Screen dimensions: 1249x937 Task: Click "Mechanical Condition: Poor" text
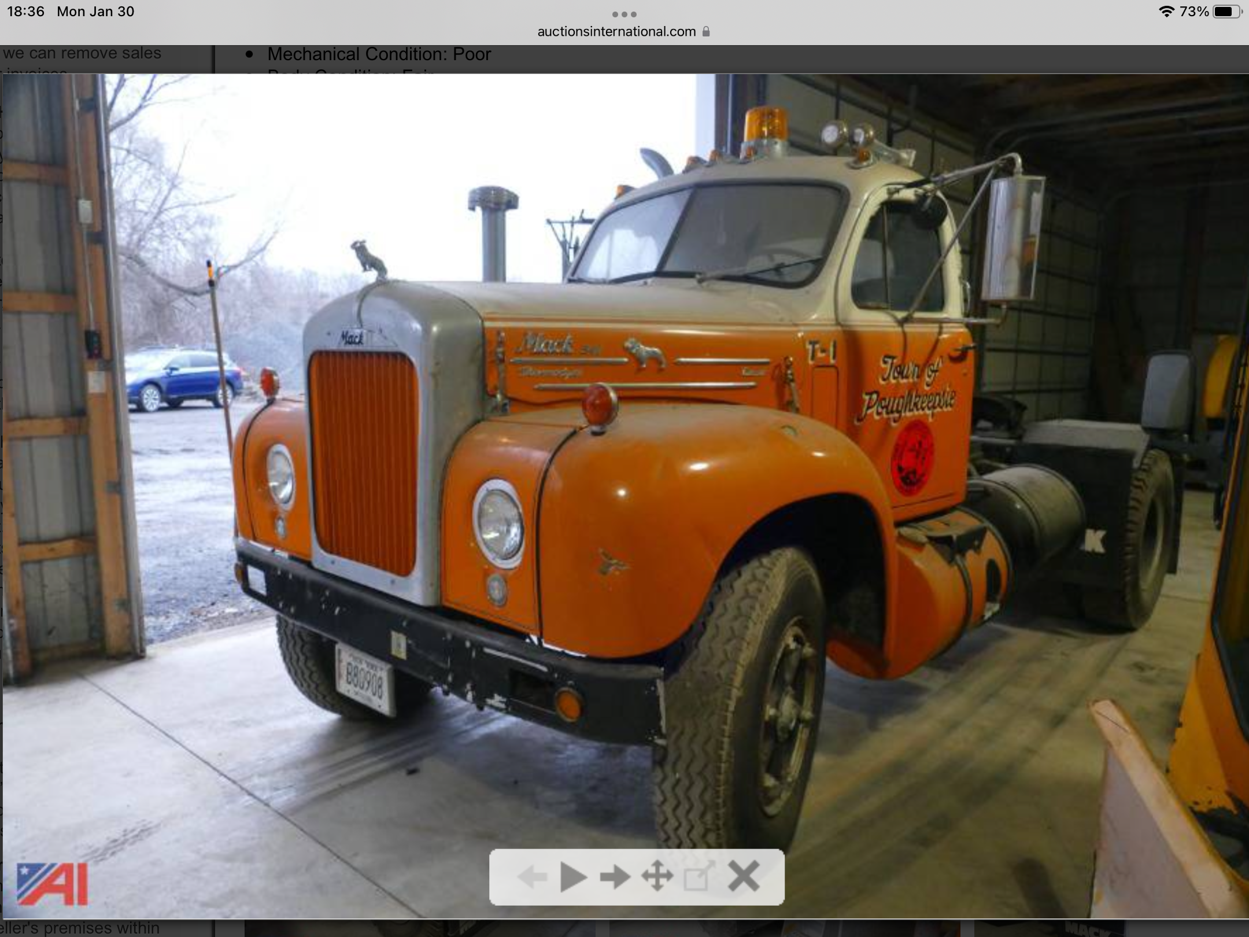tap(379, 54)
